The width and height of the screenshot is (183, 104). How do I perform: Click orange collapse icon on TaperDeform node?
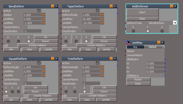[x=111, y=6]
